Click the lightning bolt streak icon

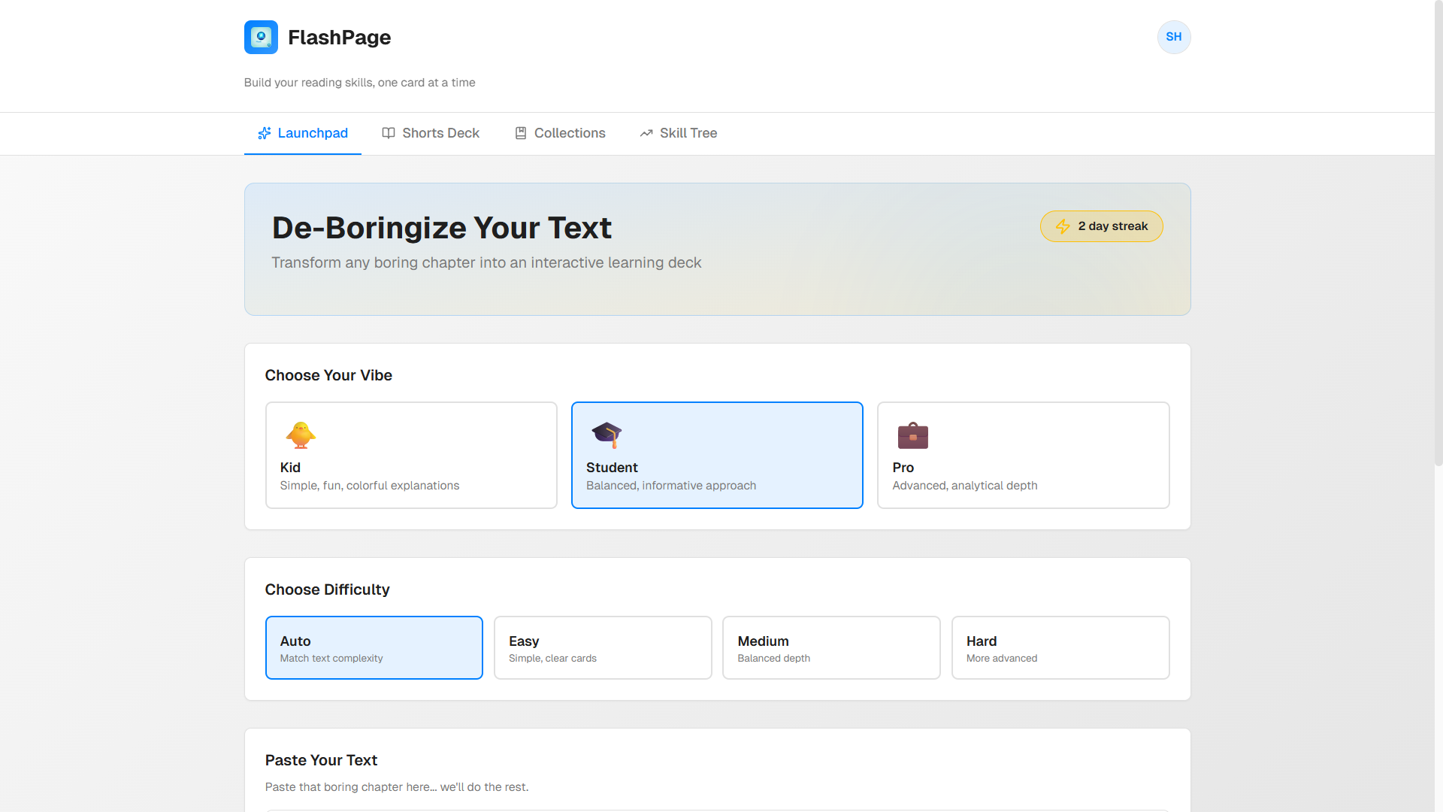pos(1063,226)
